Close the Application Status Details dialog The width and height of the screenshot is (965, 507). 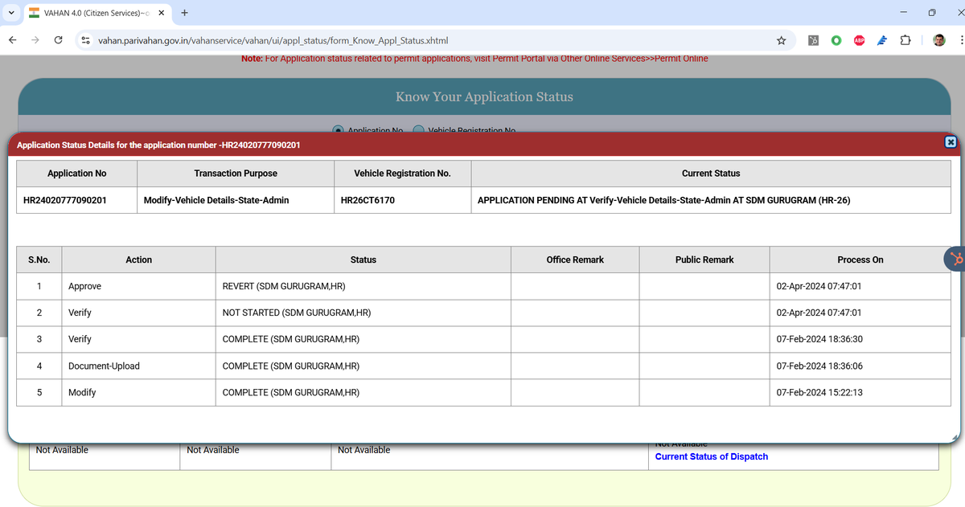click(950, 142)
